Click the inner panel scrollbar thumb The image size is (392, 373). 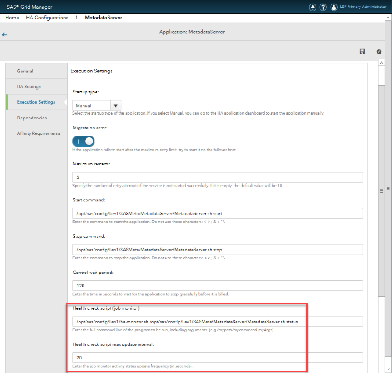(381, 191)
